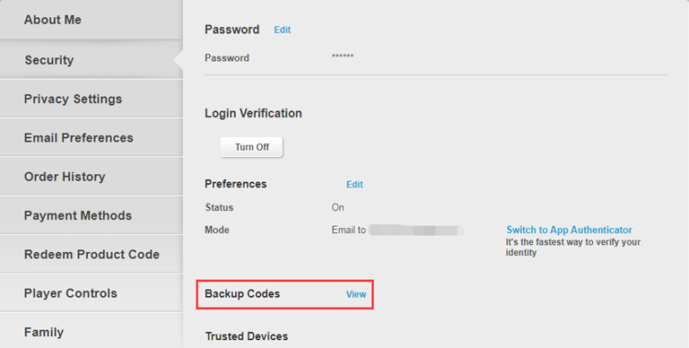Open Payment Methods tab
Viewport: 689px width, 348px height.
tap(91, 215)
